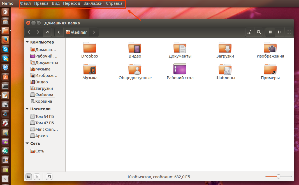Click the vladimir path button

[x=76, y=32]
